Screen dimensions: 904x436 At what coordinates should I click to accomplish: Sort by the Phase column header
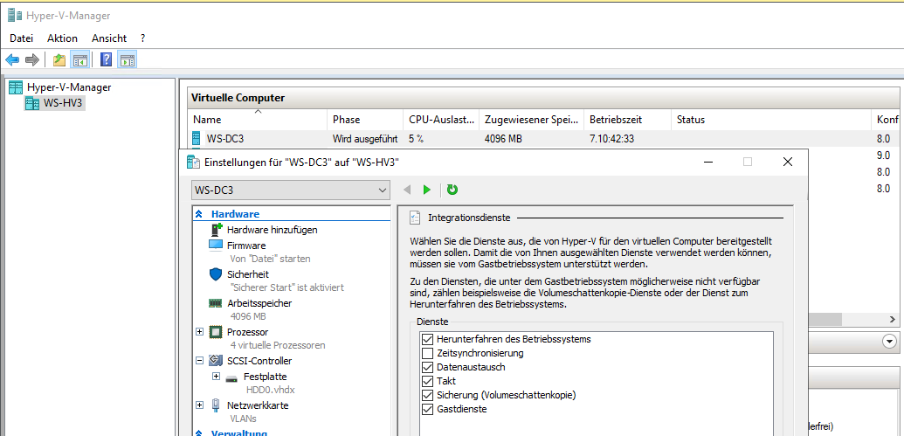pos(365,120)
